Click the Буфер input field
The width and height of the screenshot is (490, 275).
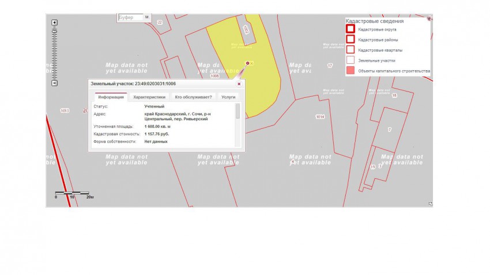[x=129, y=17]
